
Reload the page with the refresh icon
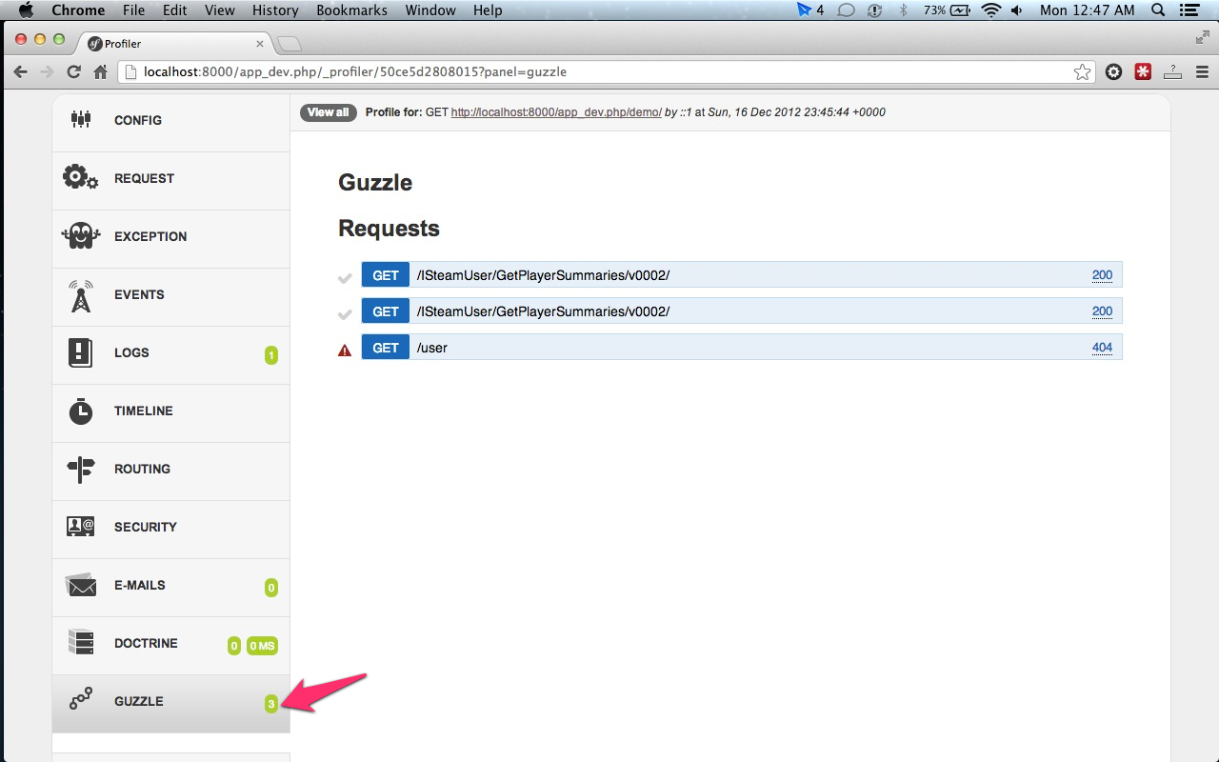[x=73, y=71]
